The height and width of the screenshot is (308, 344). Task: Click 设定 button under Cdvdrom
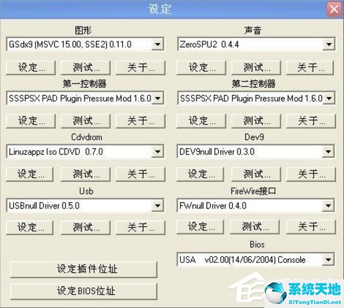point(30,174)
